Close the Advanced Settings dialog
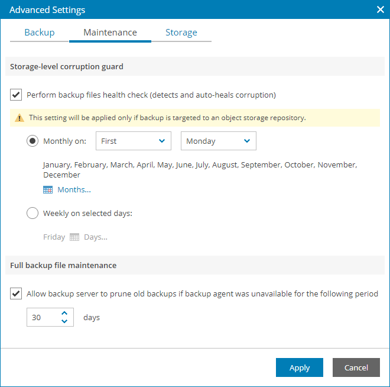The image size is (390, 387). 380,9
